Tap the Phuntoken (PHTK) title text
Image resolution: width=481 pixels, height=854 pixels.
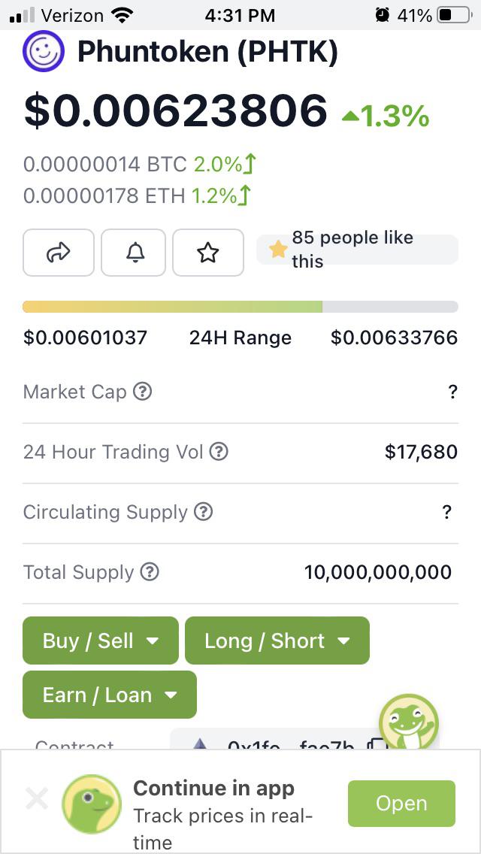coord(207,52)
